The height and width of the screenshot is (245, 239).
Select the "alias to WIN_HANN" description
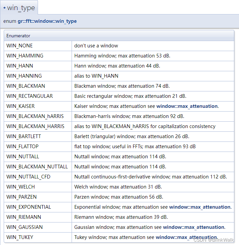tap(96, 76)
